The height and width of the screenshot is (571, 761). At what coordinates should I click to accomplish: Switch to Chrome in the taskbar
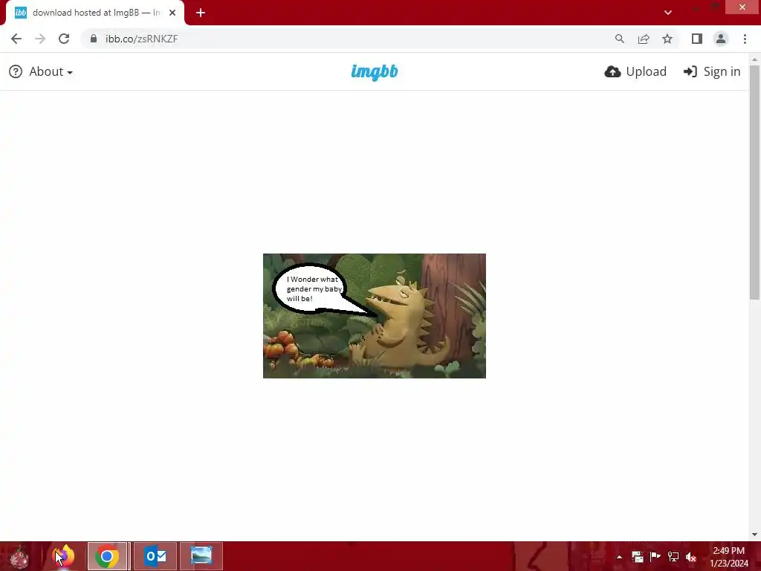click(107, 556)
